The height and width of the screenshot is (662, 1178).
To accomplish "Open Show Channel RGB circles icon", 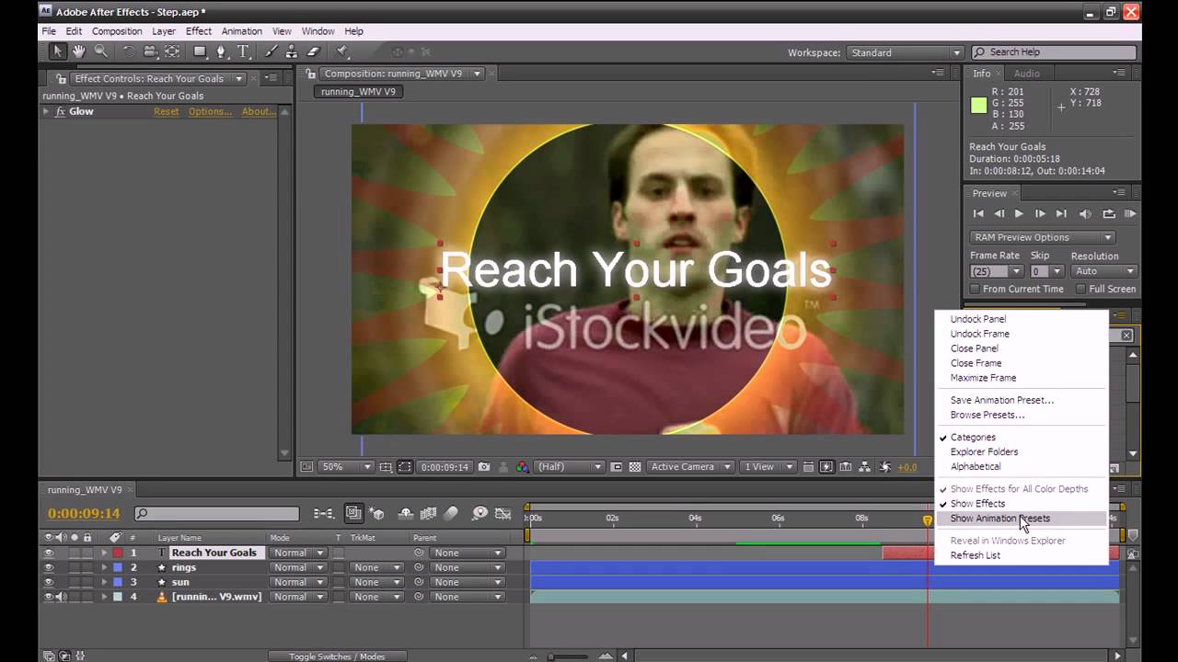I will coord(523,467).
